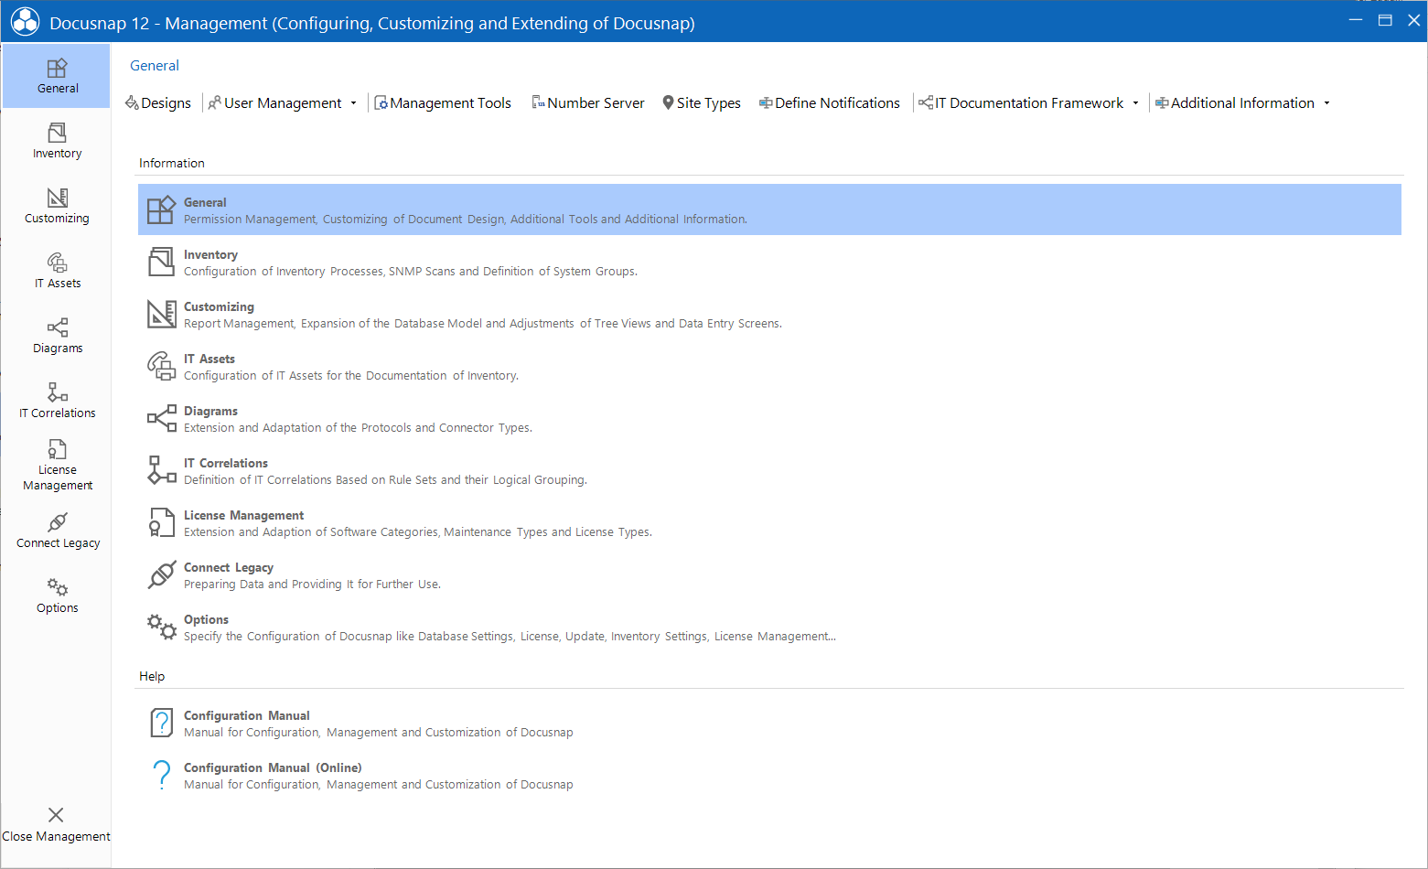
Task: Open the Inventory section in the sidebar
Action: pyautogui.click(x=57, y=141)
